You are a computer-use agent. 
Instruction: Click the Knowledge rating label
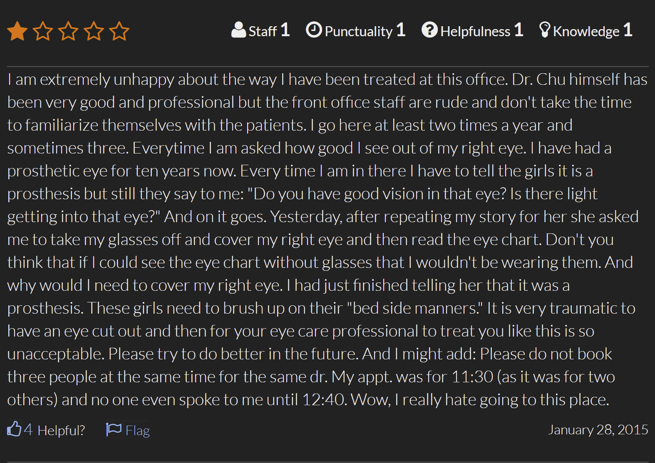[x=586, y=31]
